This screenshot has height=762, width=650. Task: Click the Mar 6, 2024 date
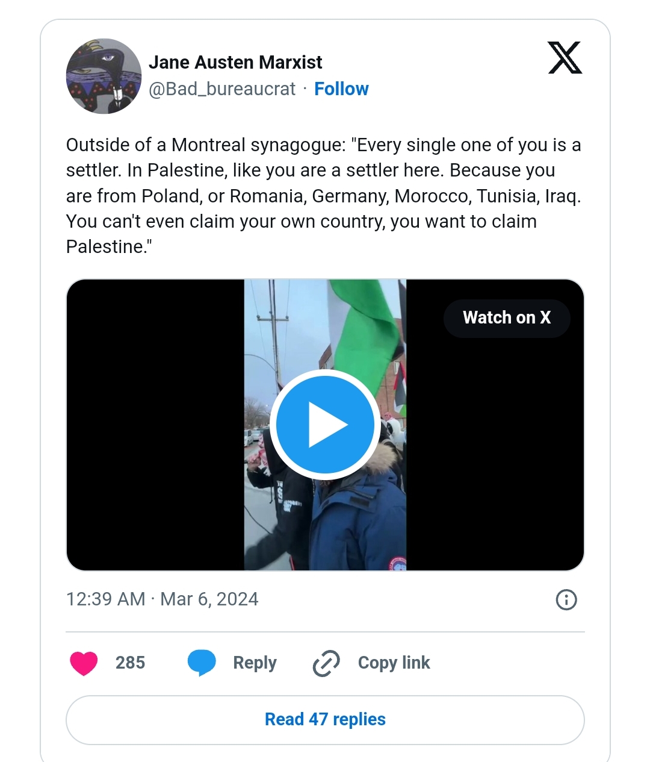pyautogui.click(x=209, y=599)
